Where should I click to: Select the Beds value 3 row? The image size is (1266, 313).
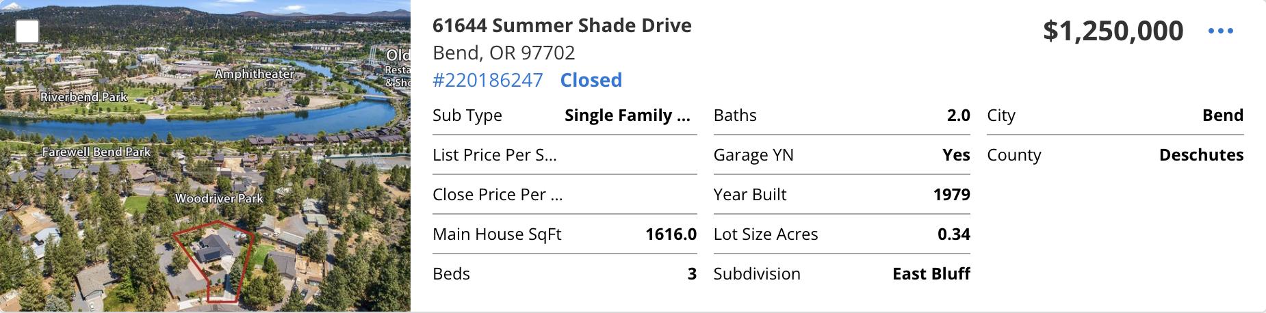564,274
